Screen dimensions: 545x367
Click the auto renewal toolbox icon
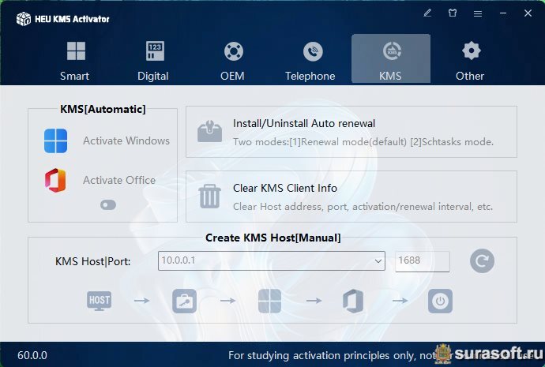(209, 132)
